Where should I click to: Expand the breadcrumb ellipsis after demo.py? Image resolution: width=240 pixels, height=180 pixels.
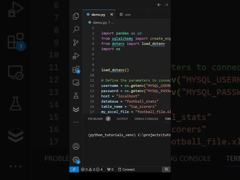112,22
